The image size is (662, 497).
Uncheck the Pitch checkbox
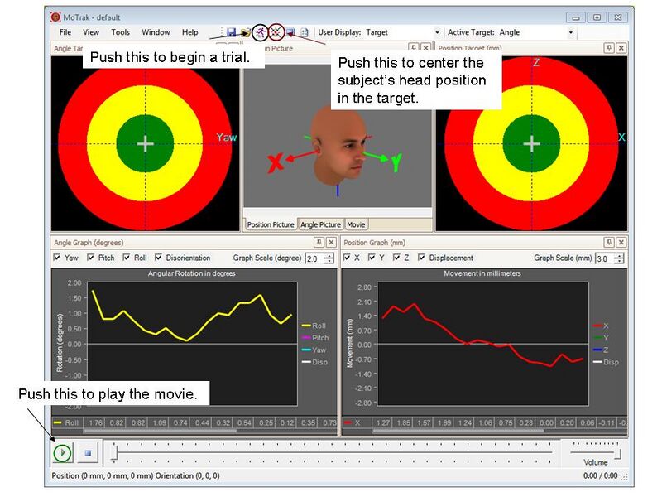coord(90,258)
